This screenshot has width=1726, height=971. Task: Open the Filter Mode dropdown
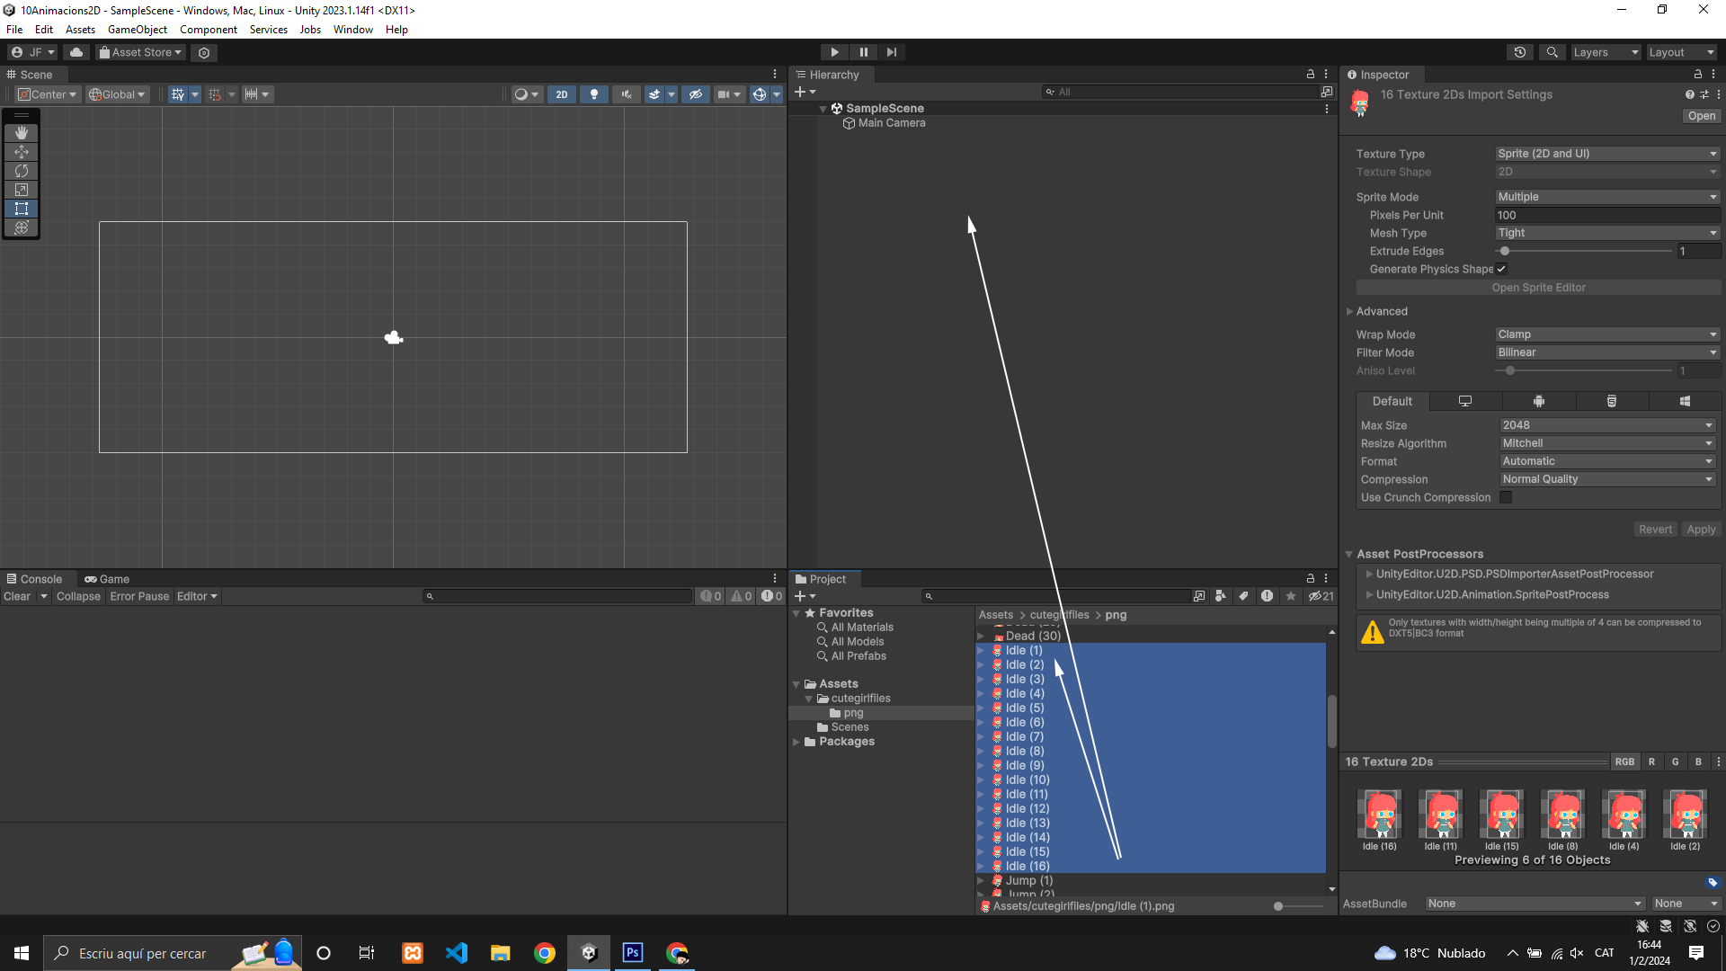pyautogui.click(x=1606, y=352)
